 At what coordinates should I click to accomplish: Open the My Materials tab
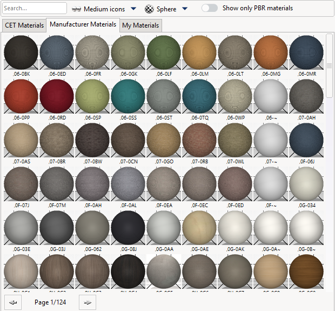tap(140, 25)
